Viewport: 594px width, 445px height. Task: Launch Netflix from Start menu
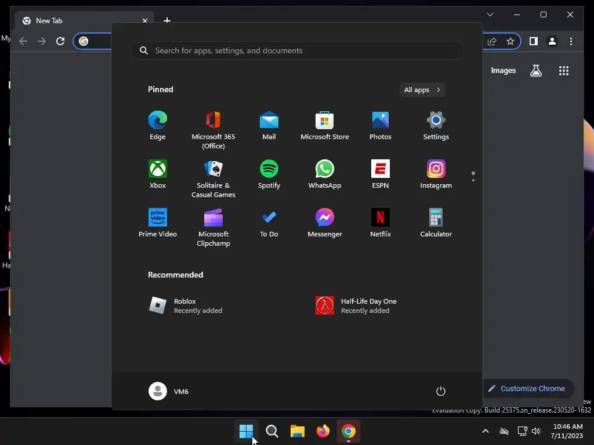381,223
